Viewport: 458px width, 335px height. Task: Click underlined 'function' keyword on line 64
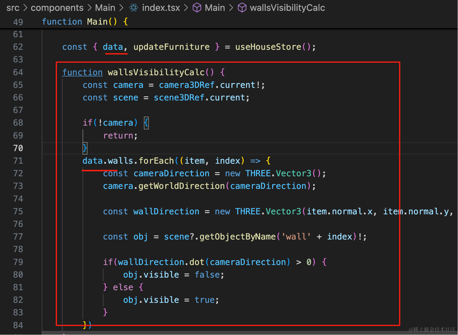tap(82, 72)
